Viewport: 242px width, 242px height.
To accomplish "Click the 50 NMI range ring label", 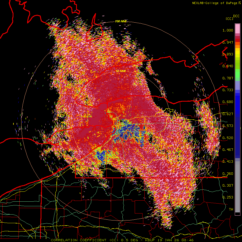I will pos(121,71).
